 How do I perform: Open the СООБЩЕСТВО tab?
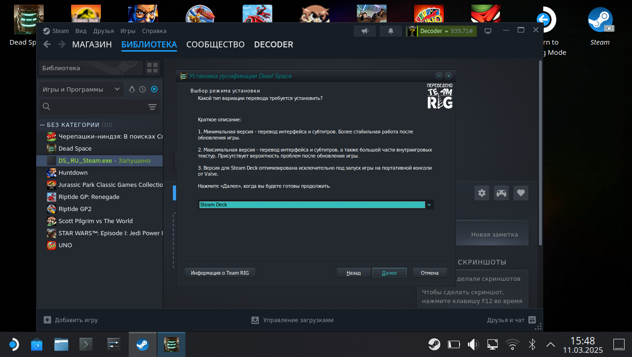216,45
